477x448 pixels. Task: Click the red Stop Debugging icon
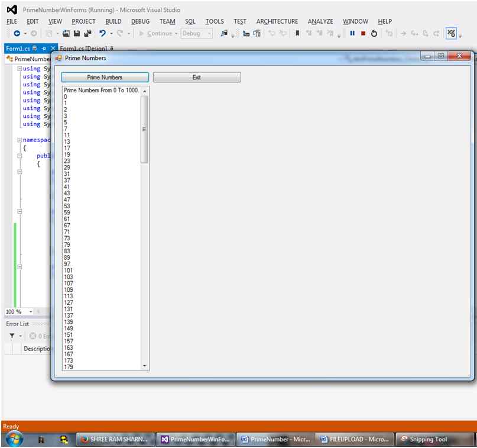[x=363, y=34]
